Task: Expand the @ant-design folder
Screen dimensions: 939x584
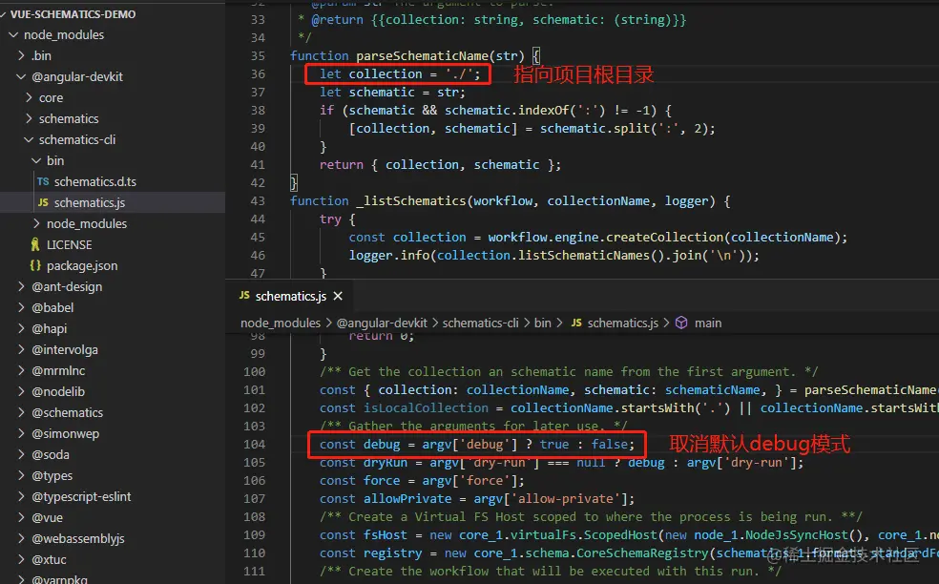Action: pos(21,286)
